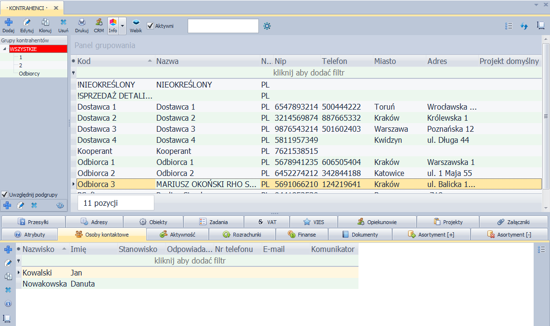Expand the Info dropdown arrow
Screen dimensions: 550x326
[x=122, y=25]
